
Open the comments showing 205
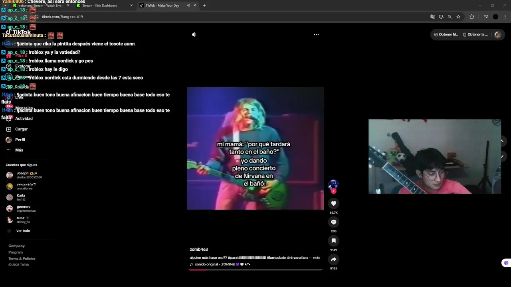coord(334,222)
